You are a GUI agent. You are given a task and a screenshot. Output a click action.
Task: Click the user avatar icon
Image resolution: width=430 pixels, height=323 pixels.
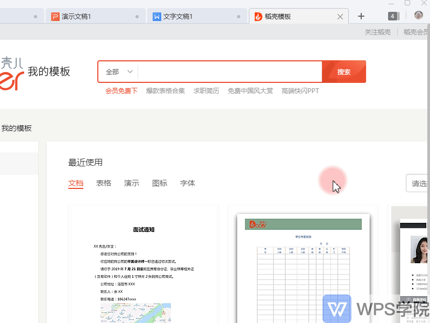point(419,16)
